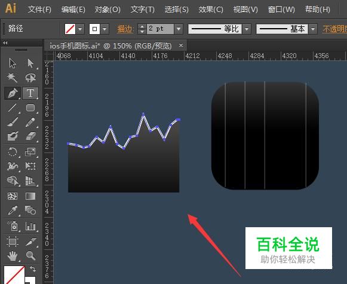Open the fill color dropdown

click(x=81, y=29)
